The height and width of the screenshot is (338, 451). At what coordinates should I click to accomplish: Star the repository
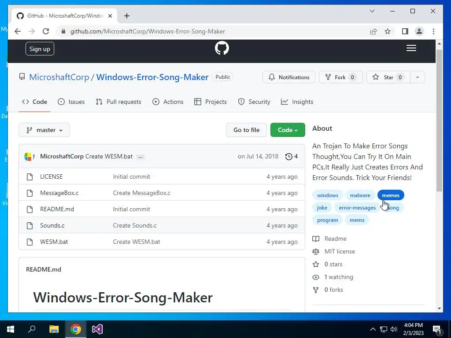pos(388,77)
